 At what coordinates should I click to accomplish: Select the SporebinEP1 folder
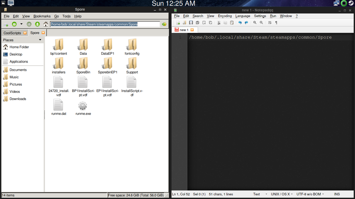tap(108, 66)
